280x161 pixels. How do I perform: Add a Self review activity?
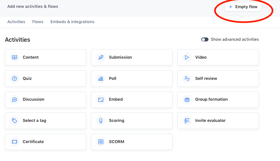(218, 79)
